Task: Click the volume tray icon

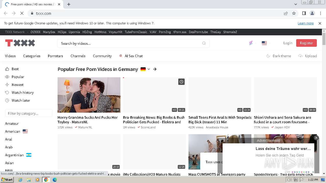Action: coord(290,180)
